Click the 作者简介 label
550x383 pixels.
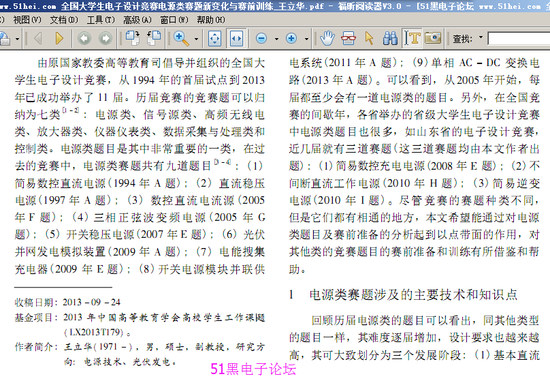[x=35, y=347]
